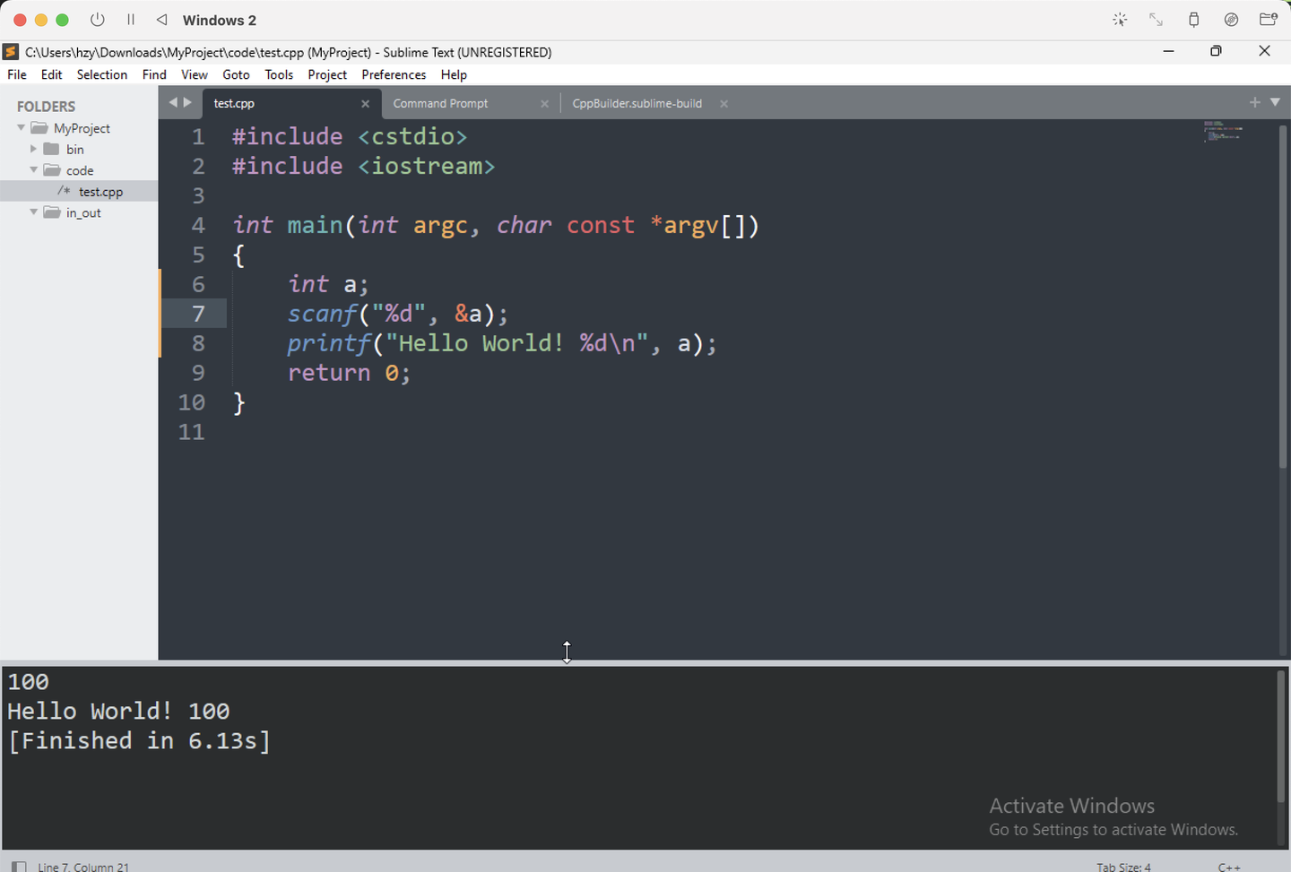Viewport: 1291px width, 872px height.
Task: Switch to the Command Prompt tab
Action: click(440, 102)
